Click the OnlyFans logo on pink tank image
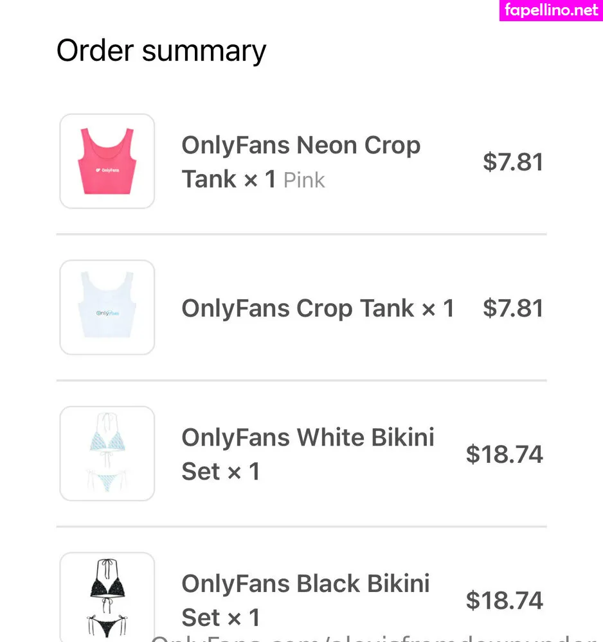Screen dimensions: 603x642 point(107,170)
